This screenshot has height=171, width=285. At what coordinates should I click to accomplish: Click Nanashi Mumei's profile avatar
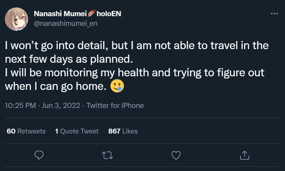coord(16,19)
